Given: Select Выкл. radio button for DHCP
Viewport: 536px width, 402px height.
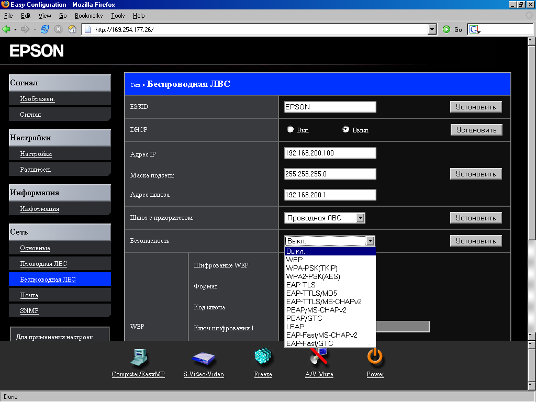Looking at the screenshot, I should (x=345, y=129).
